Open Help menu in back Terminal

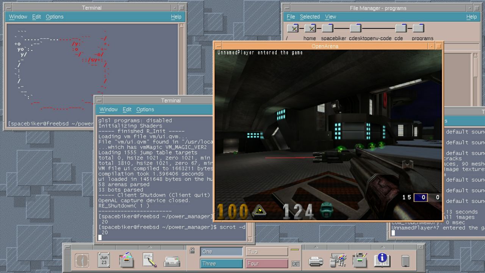click(x=176, y=17)
